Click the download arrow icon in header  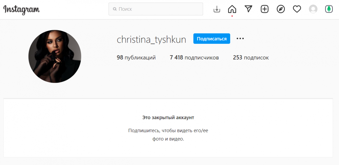click(x=217, y=9)
